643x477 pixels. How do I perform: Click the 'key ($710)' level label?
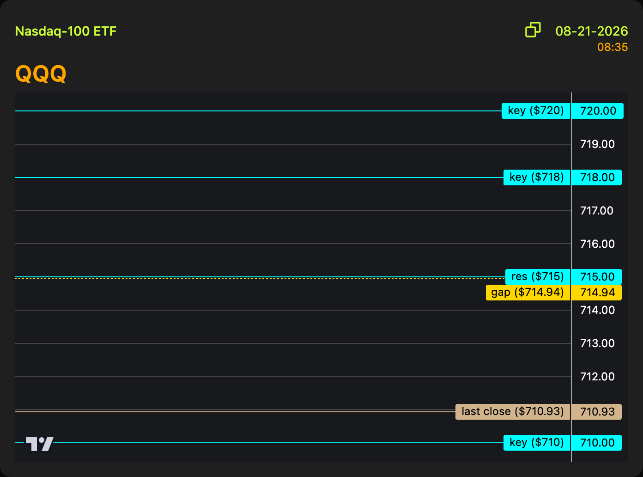pos(537,443)
